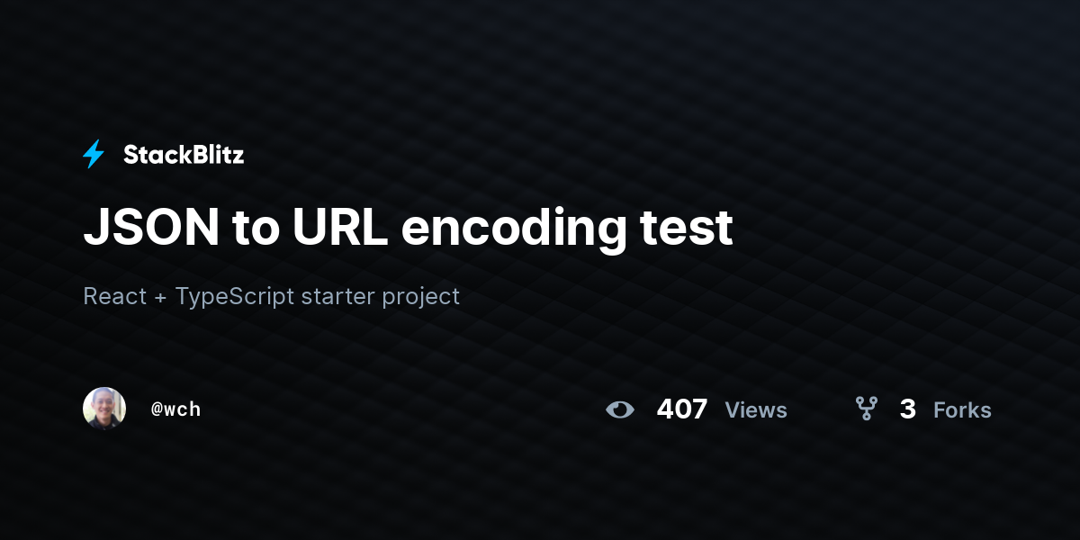The height and width of the screenshot is (540, 1080).
Task: Click the StackBlitz lightning bolt logo
Action: pos(94,155)
